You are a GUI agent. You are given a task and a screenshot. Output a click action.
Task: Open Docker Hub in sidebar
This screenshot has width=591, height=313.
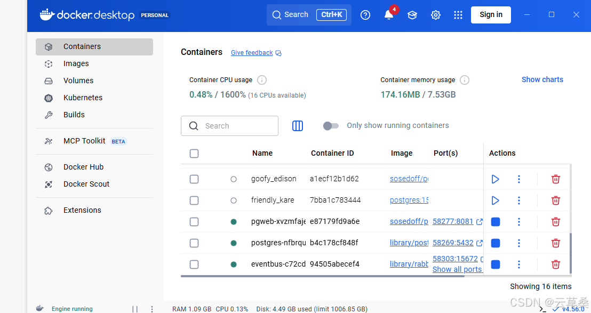coord(94,167)
